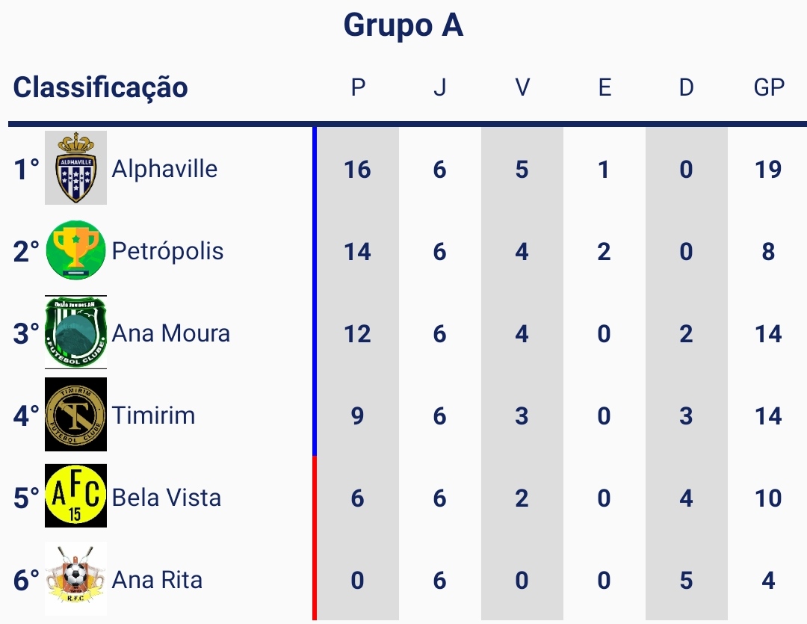Sort by the P points column header
Screen dimensions: 807x624
[358, 88]
